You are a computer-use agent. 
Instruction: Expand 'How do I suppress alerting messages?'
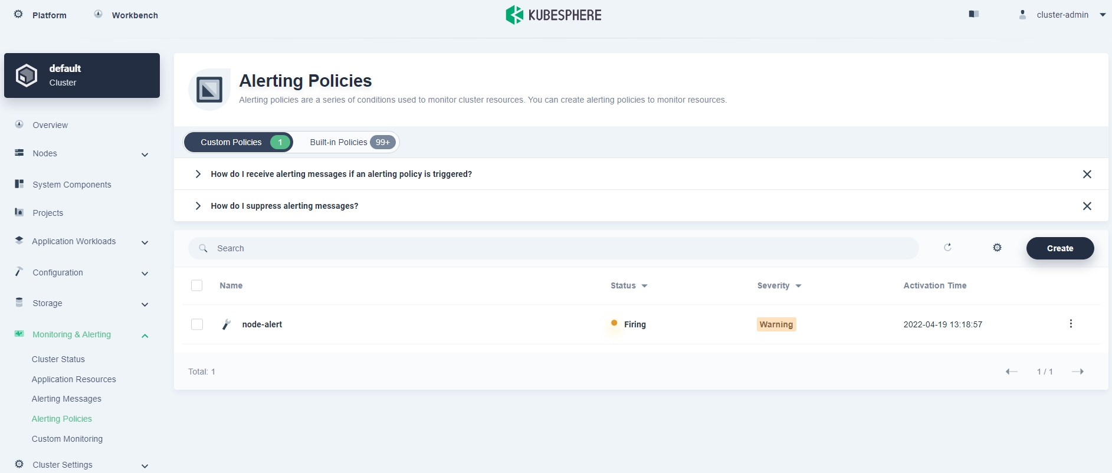tap(284, 206)
